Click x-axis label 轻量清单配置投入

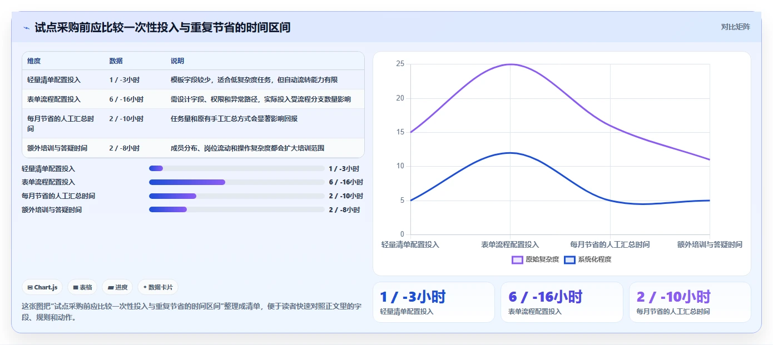[x=410, y=244]
